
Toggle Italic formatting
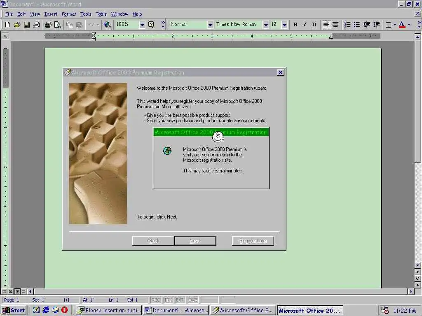pos(305,25)
